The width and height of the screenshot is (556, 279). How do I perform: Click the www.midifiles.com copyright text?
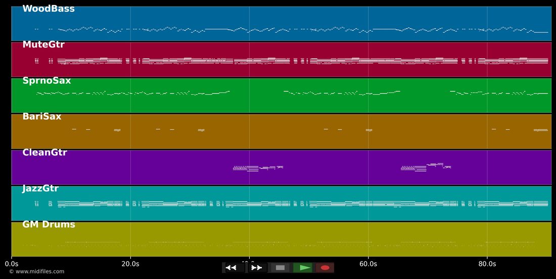pyautogui.click(x=37, y=271)
